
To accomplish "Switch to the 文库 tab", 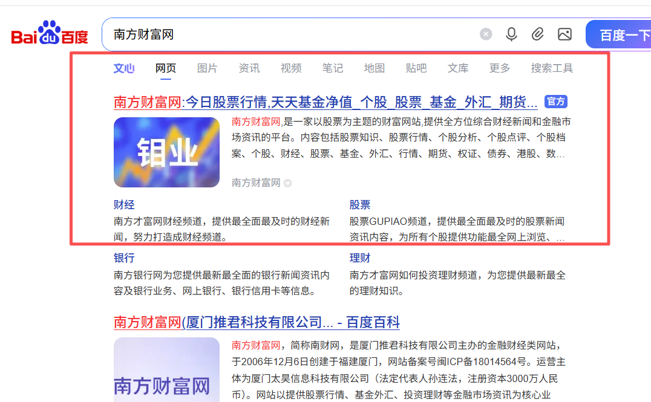I will (458, 68).
